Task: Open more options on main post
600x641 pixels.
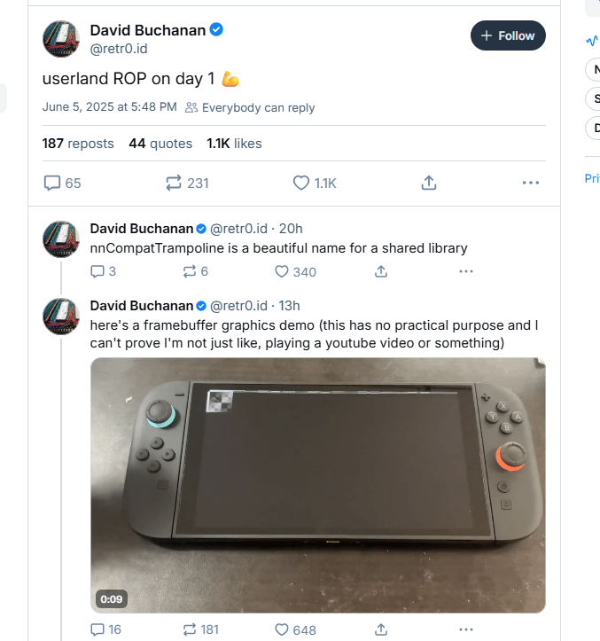Action: click(531, 183)
